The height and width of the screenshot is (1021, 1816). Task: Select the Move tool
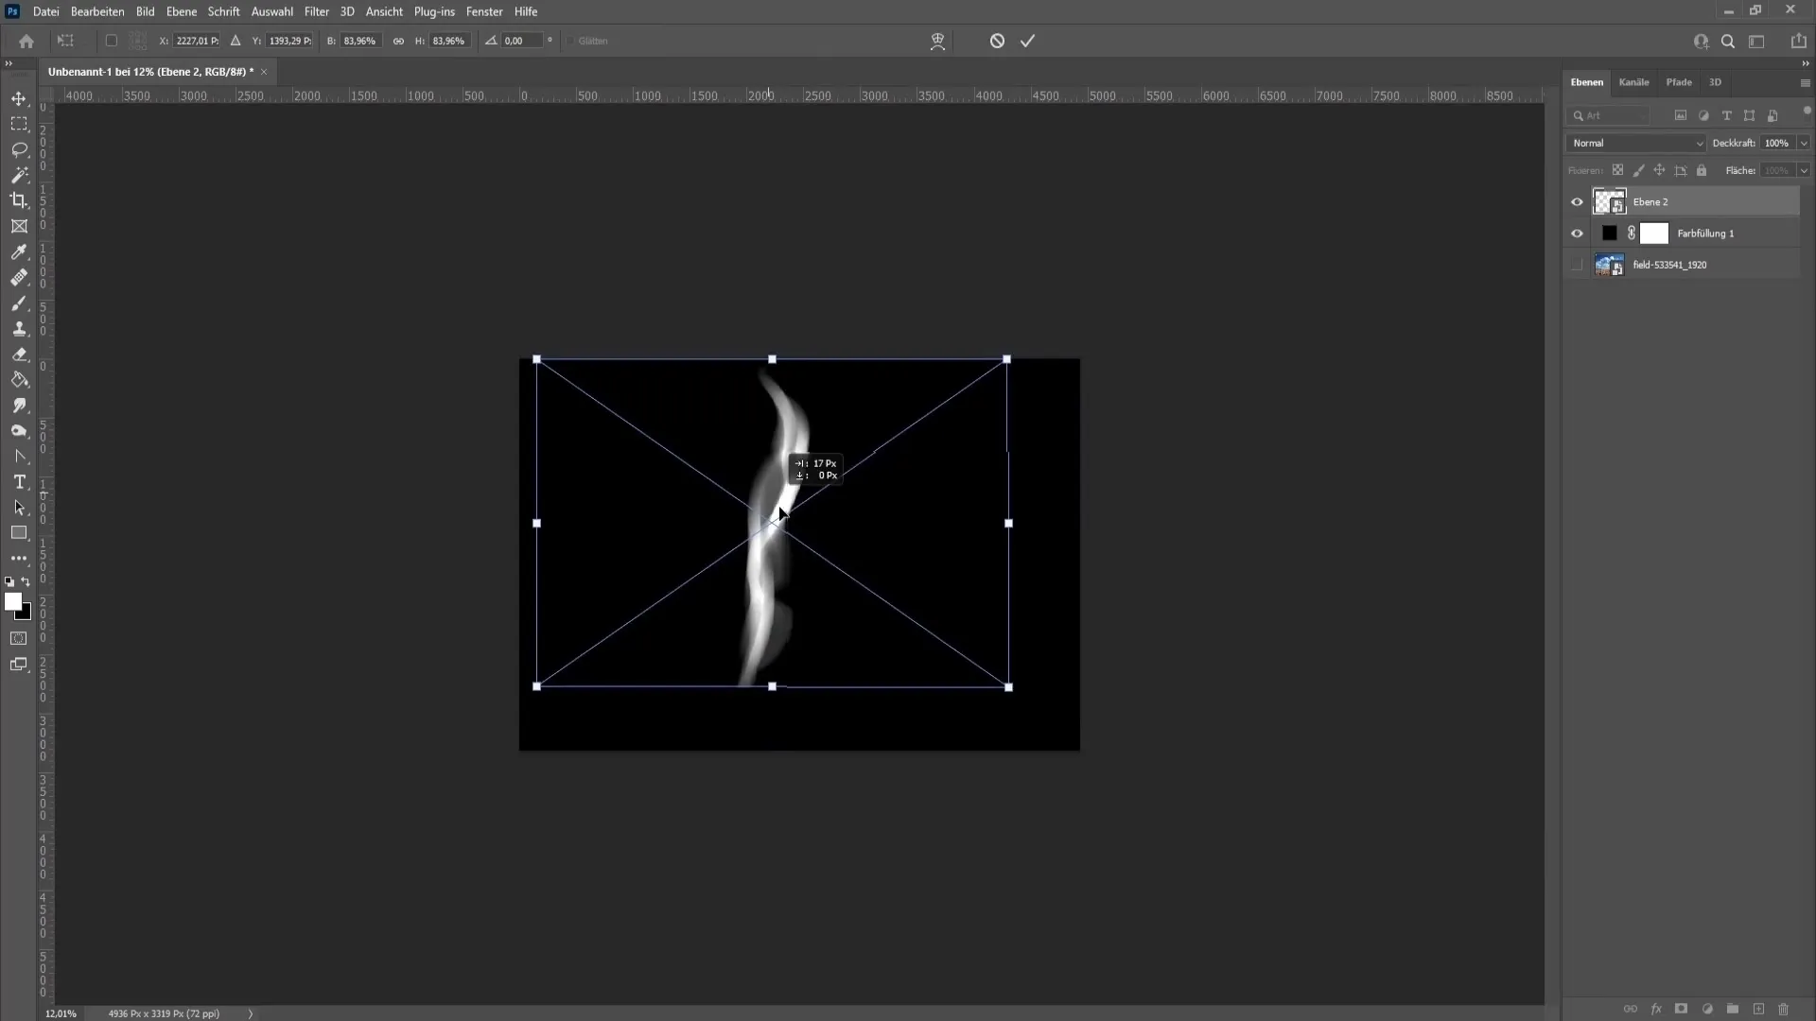(x=17, y=98)
